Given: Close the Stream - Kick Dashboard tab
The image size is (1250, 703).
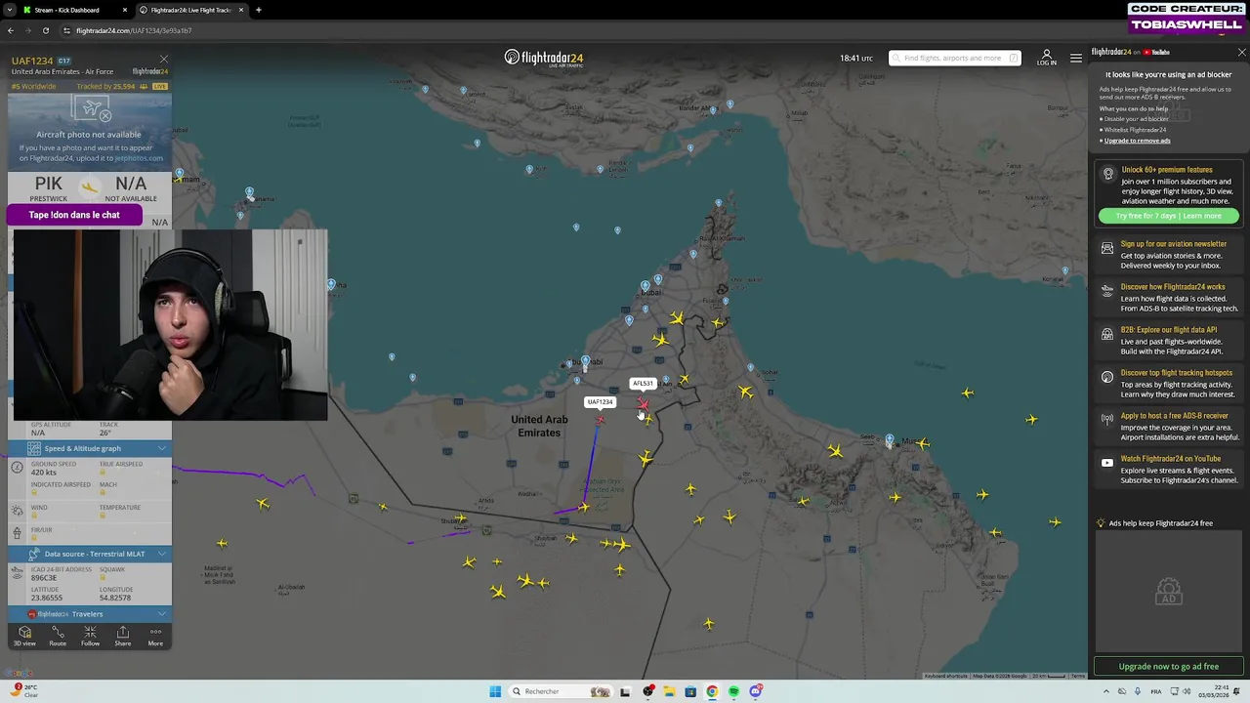Looking at the screenshot, I should click(x=124, y=10).
